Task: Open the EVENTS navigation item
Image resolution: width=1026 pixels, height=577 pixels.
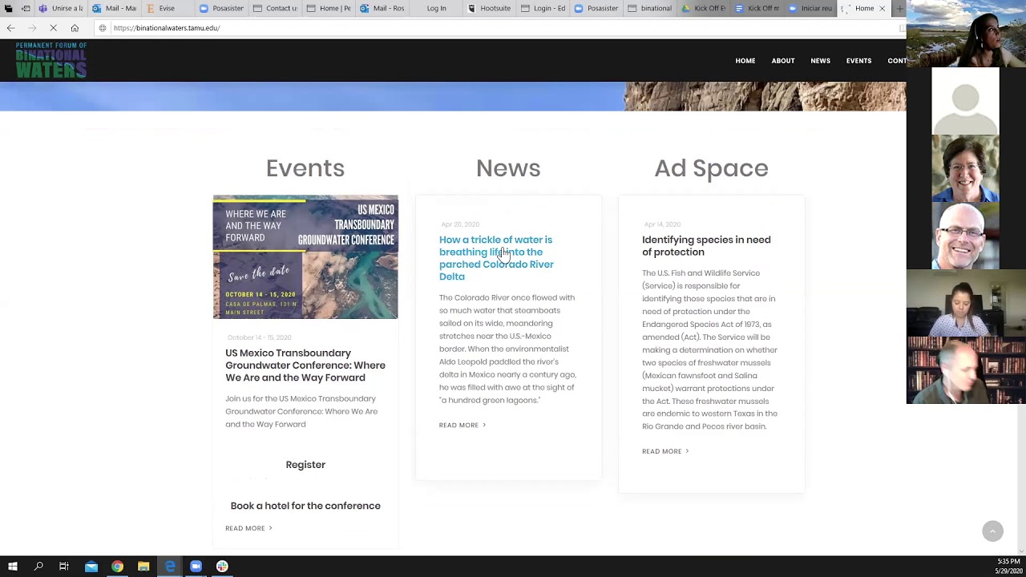Action: pos(858,61)
